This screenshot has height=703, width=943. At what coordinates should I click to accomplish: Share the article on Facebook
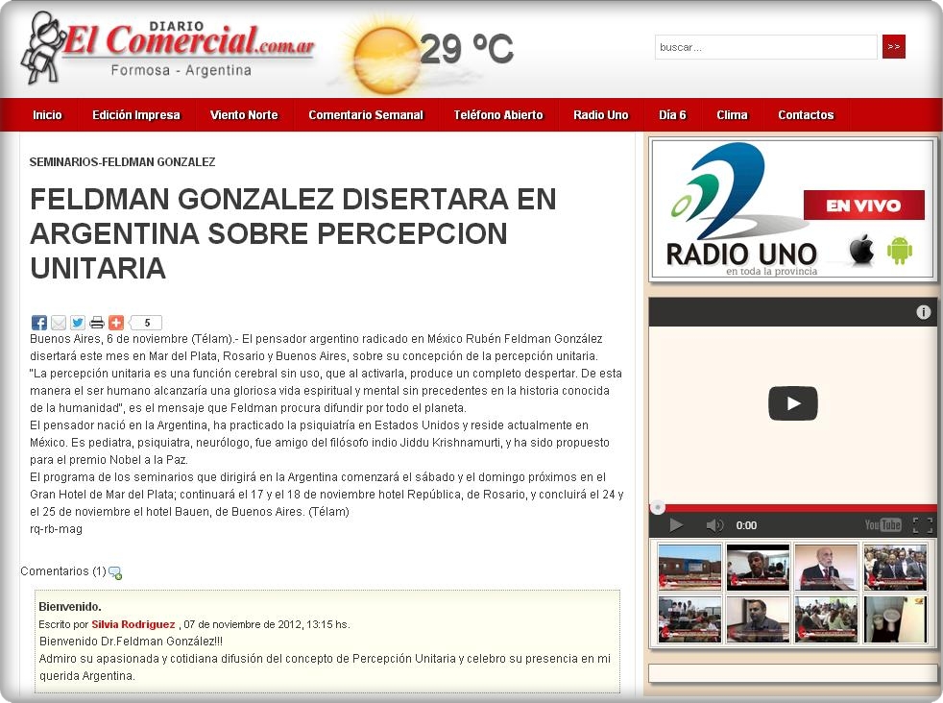tap(38, 323)
